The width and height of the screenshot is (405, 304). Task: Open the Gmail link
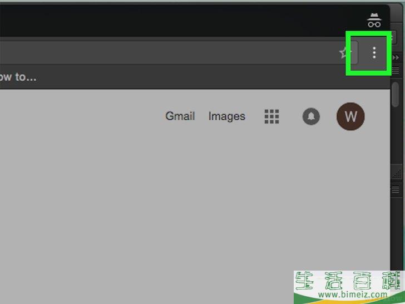pos(180,116)
